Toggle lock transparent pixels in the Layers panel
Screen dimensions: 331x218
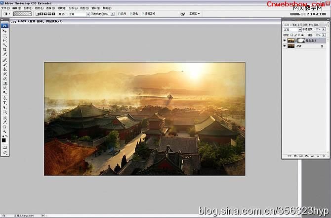click(292, 35)
